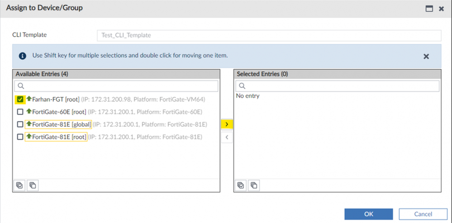This screenshot has width=452, height=223.
Task: Move selection right with the yellow arrow
Action: tap(227, 123)
